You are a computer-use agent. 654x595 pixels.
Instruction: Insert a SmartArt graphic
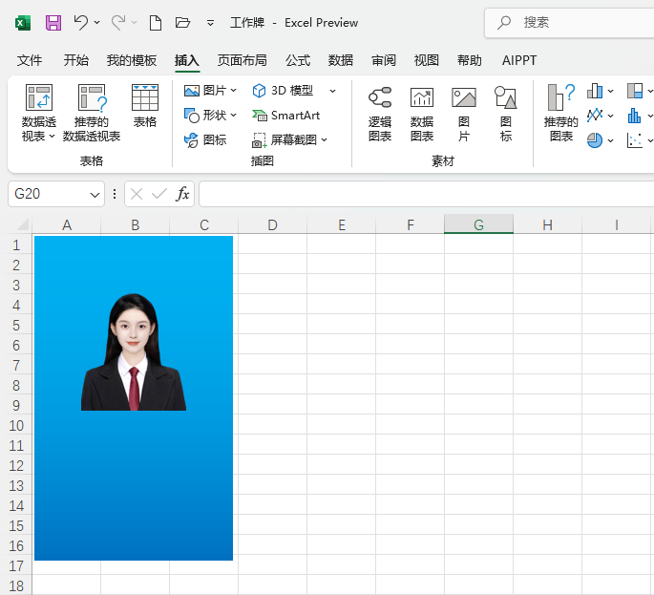point(285,116)
